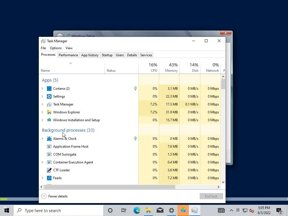Screen dimensions: 288x216
Task: Click the vertical scrollbar down arrow
Action: coord(223,182)
